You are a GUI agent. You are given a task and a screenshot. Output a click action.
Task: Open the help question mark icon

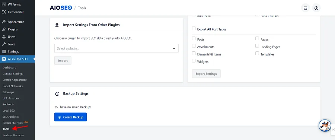316,8
